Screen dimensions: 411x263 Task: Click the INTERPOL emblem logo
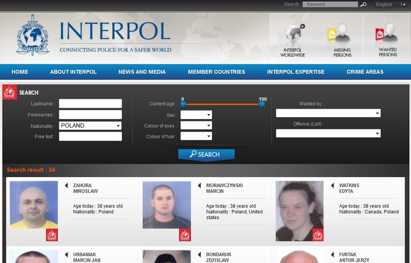(x=33, y=35)
